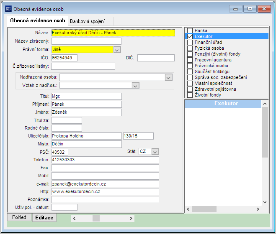This screenshot has height=234, width=276.
Task: Uncheck the Exekutor checkbox
Action: pyautogui.click(x=190, y=36)
